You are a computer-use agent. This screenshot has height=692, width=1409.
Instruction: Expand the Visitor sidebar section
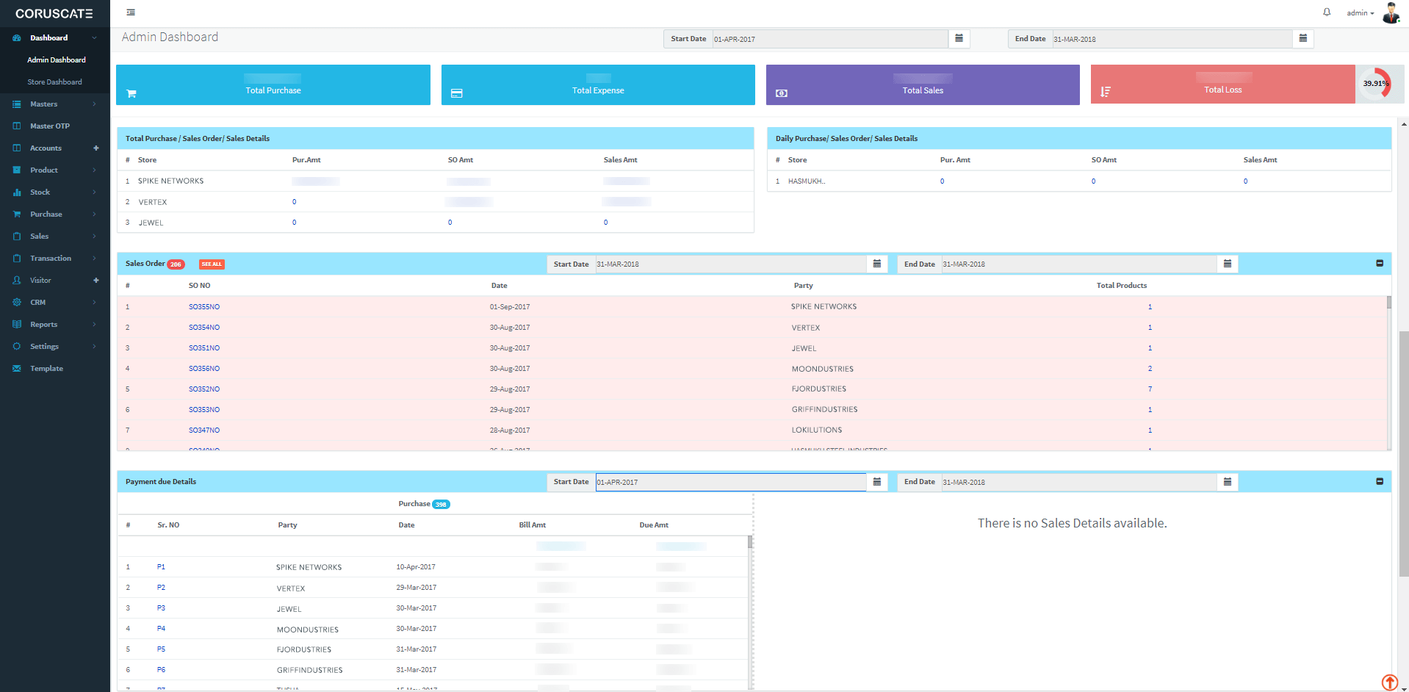click(x=96, y=281)
